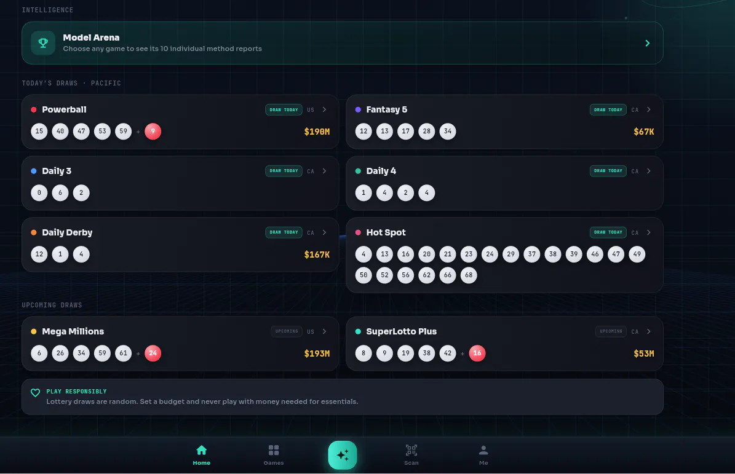
Task: Click the Daily 3 game title
Action: click(57, 171)
